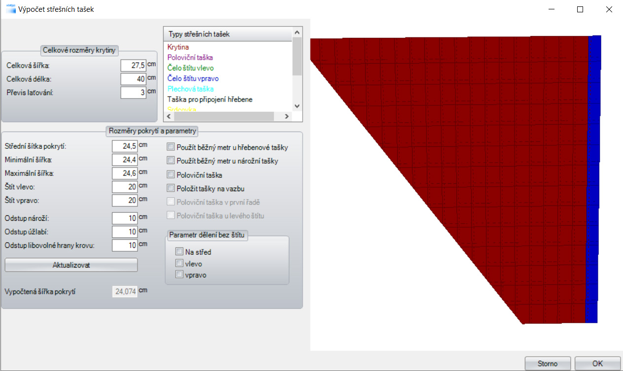Click list scroll right arrow
This screenshot has height=371, width=623.
click(x=287, y=116)
